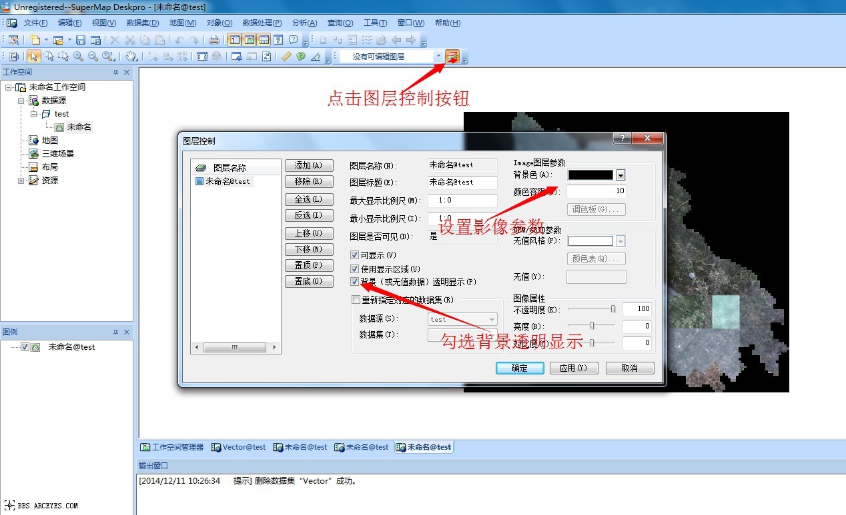Open the 数据集(D) menu
This screenshot has height=515, width=846.
pyautogui.click(x=142, y=23)
